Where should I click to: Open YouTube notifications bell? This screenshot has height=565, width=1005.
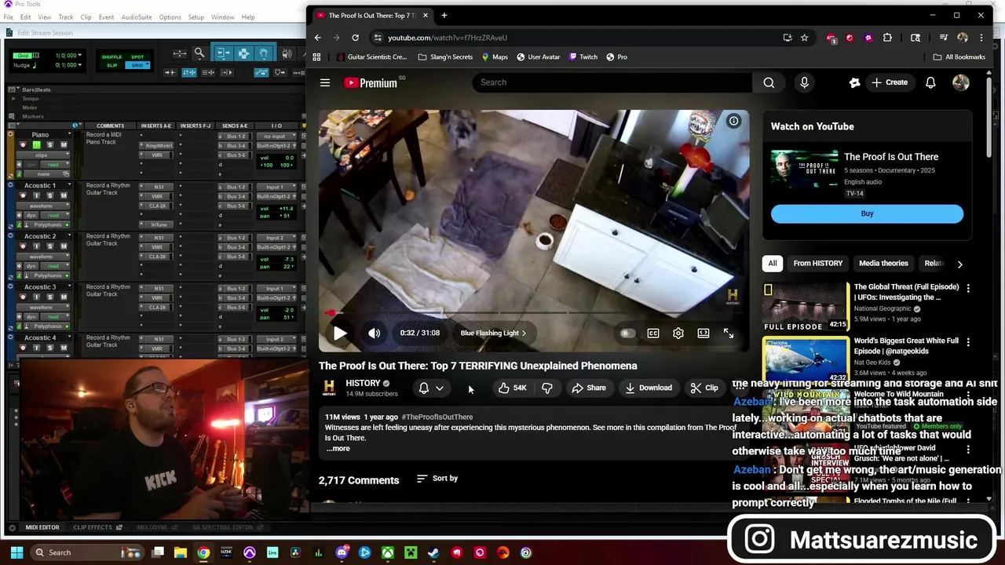tap(930, 82)
